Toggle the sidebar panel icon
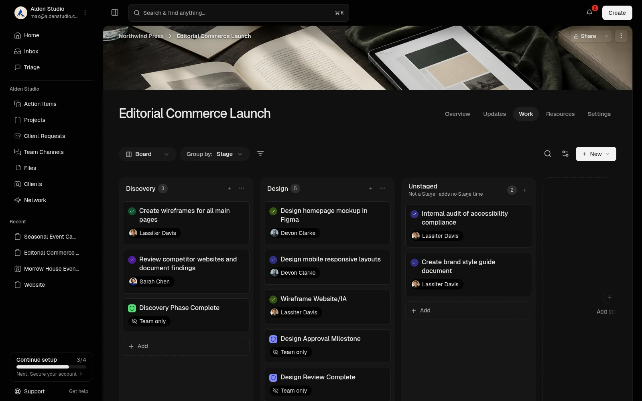Image resolution: width=642 pixels, height=401 pixels. (115, 12)
